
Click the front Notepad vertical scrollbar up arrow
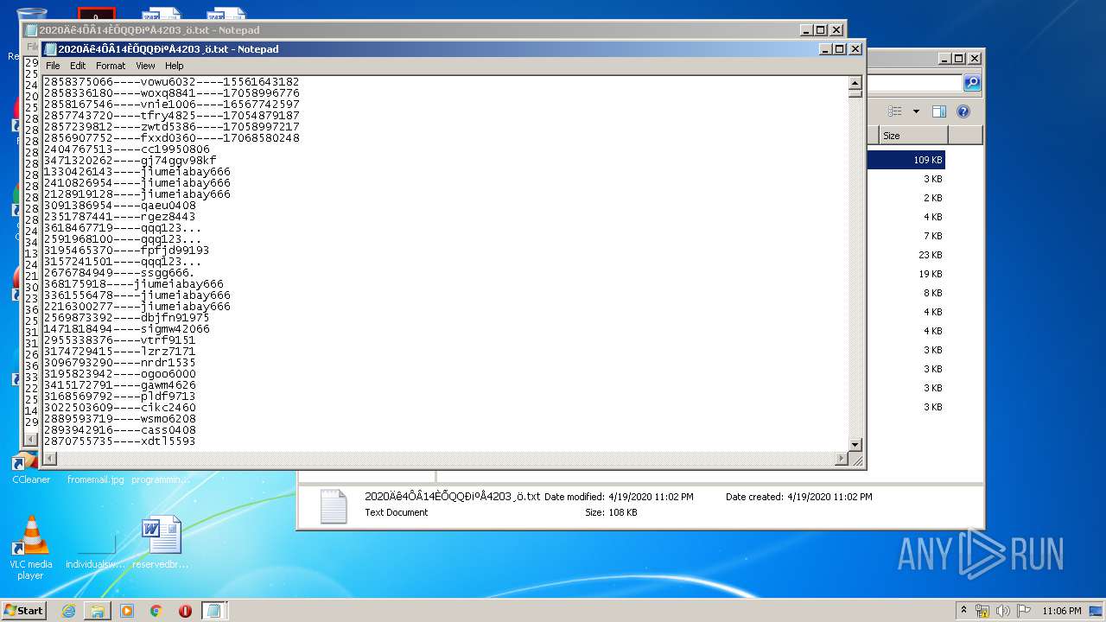(855, 83)
